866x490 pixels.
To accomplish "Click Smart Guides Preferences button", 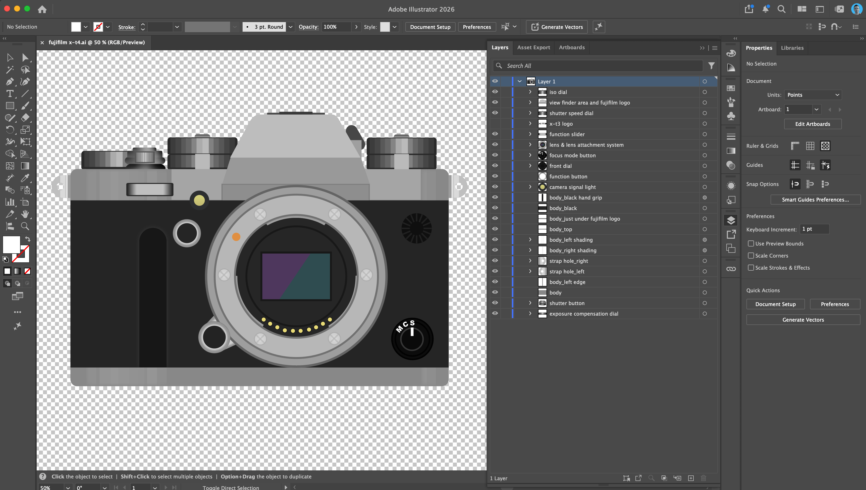I will pos(815,200).
